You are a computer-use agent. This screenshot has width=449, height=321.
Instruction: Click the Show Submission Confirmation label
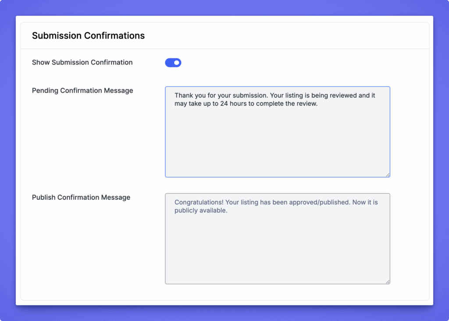(x=82, y=62)
